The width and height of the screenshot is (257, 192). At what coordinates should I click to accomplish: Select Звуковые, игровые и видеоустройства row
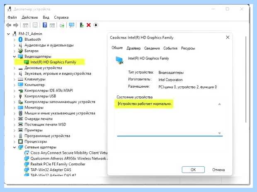(58, 74)
